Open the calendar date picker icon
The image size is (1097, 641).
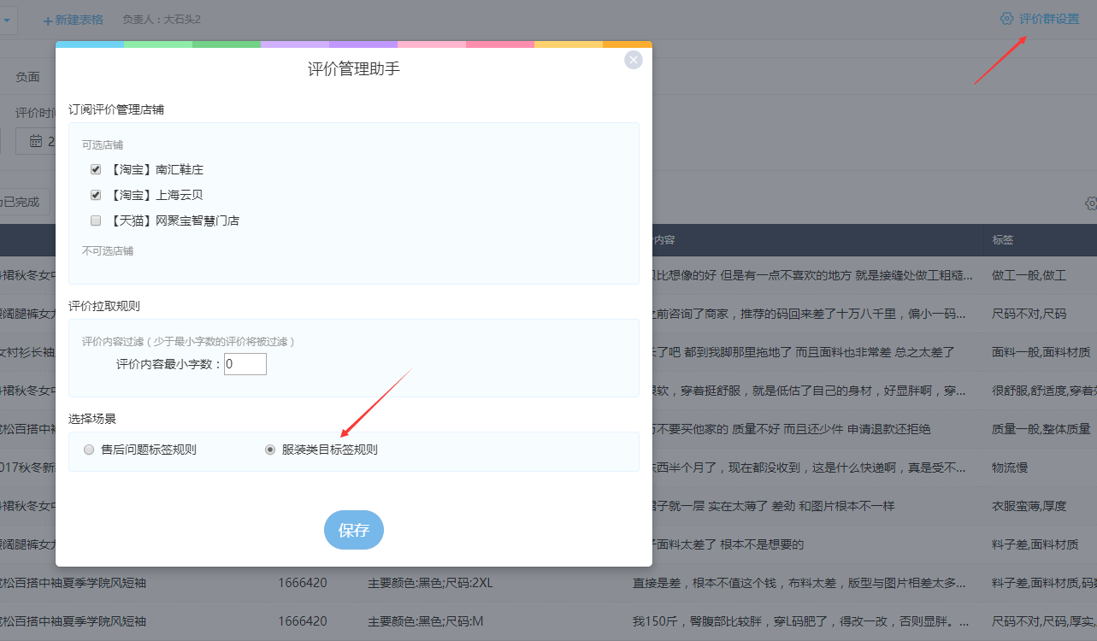36,141
